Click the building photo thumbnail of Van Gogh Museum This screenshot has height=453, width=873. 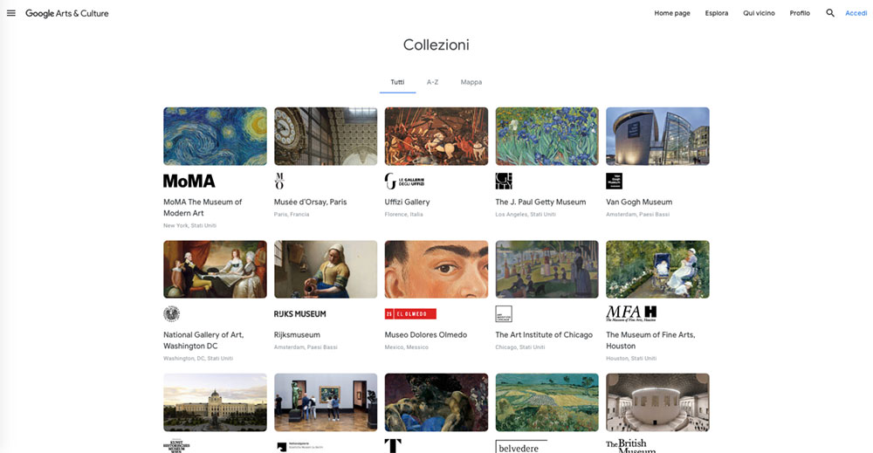point(657,136)
